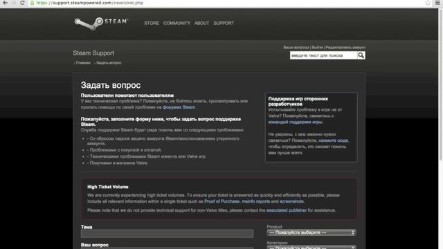Click the browser address bar URL
The width and height of the screenshot is (443, 249).
(x=90, y=3)
